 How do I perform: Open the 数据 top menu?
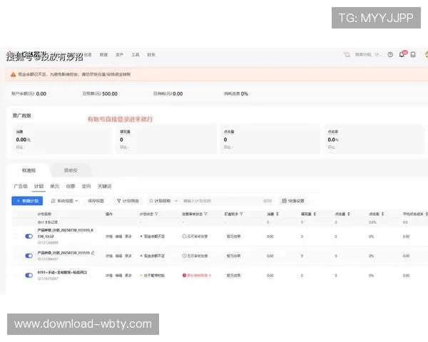pyautogui.click(x=103, y=55)
